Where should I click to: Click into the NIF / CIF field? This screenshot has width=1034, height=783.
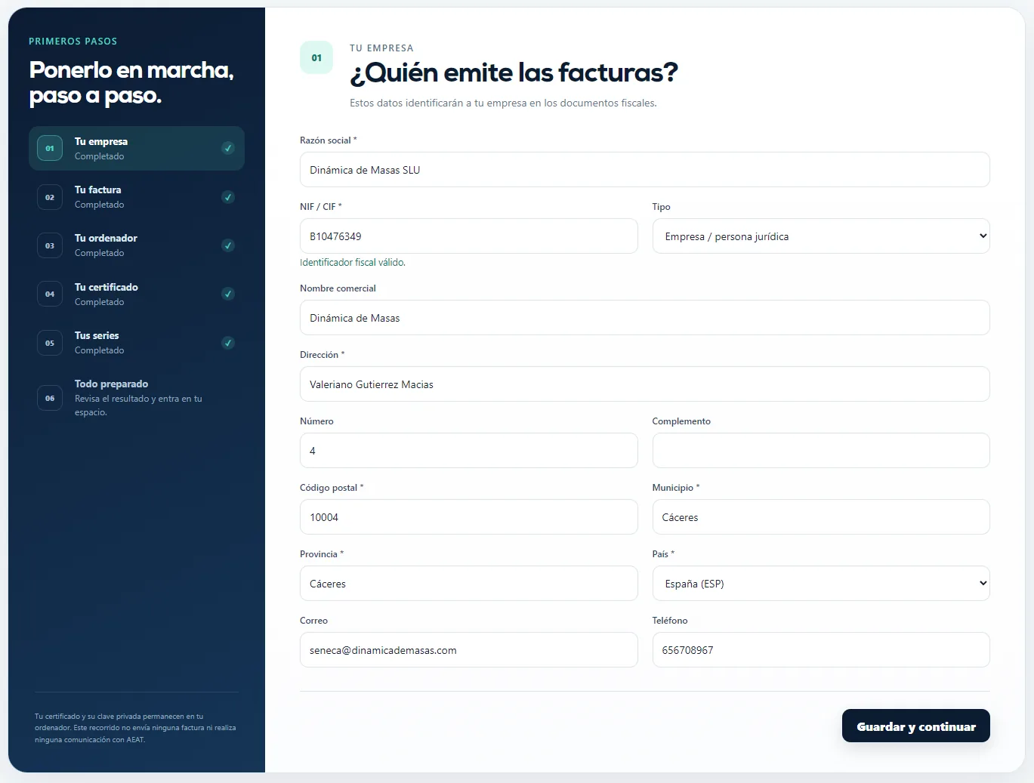[x=469, y=236]
